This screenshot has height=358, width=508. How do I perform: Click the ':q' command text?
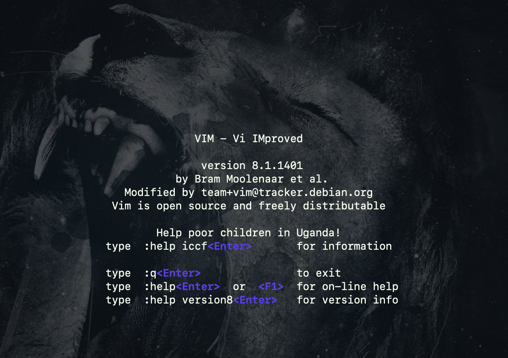pos(150,273)
